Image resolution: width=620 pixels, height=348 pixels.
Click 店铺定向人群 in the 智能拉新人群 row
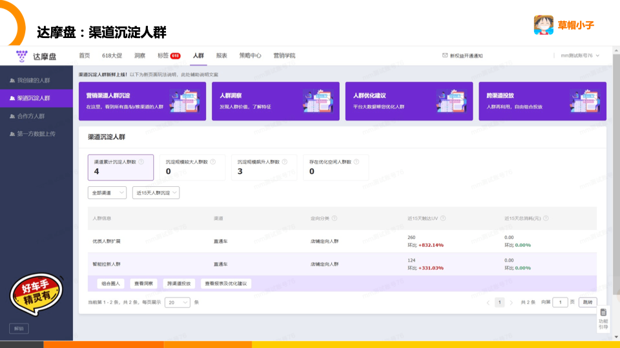click(325, 264)
